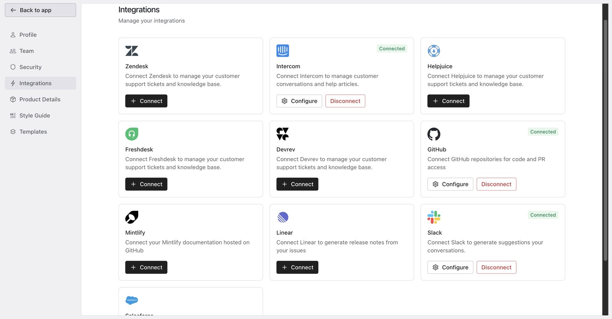Click the Helpjuice card title
The width and height of the screenshot is (612, 319).
440,66
